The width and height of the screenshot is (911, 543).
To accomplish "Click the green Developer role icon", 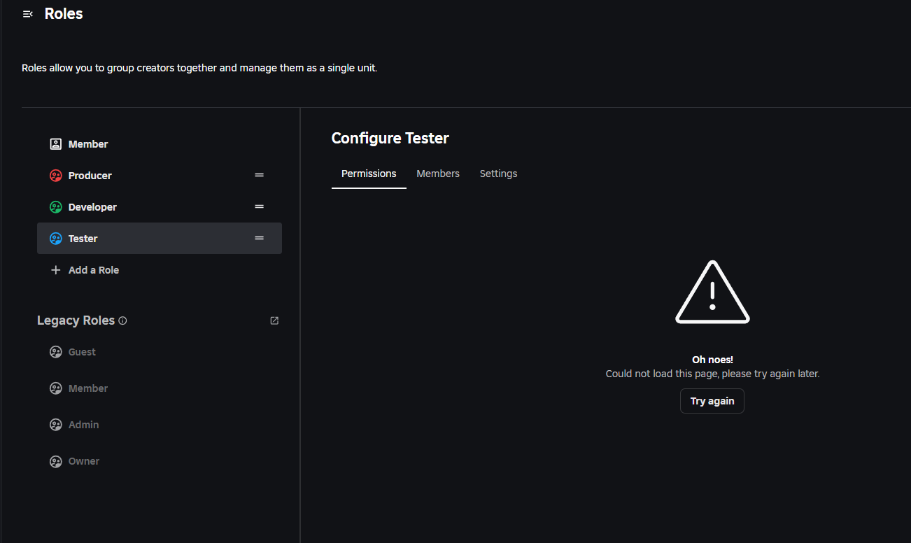I will 56,207.
